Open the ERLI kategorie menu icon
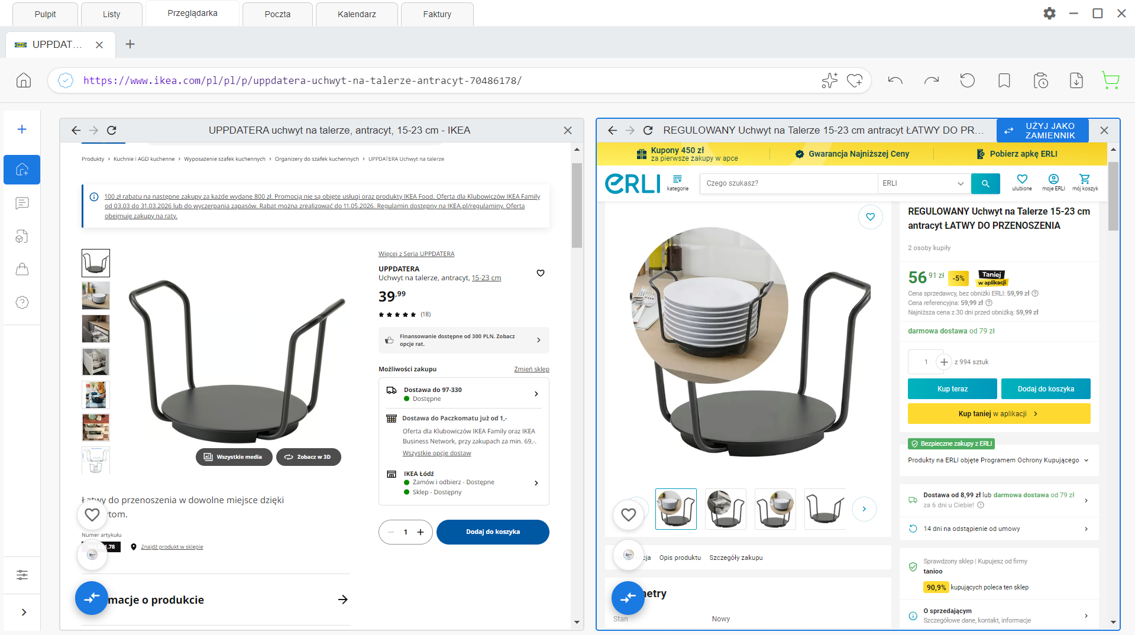The image size is (1135, 635). [x=677, y=182]
